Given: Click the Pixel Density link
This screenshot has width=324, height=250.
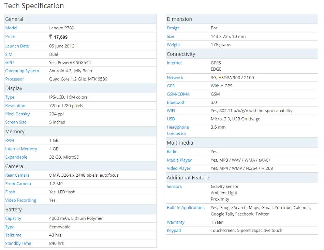Looking at the screenshot, I should pos(17,114).
